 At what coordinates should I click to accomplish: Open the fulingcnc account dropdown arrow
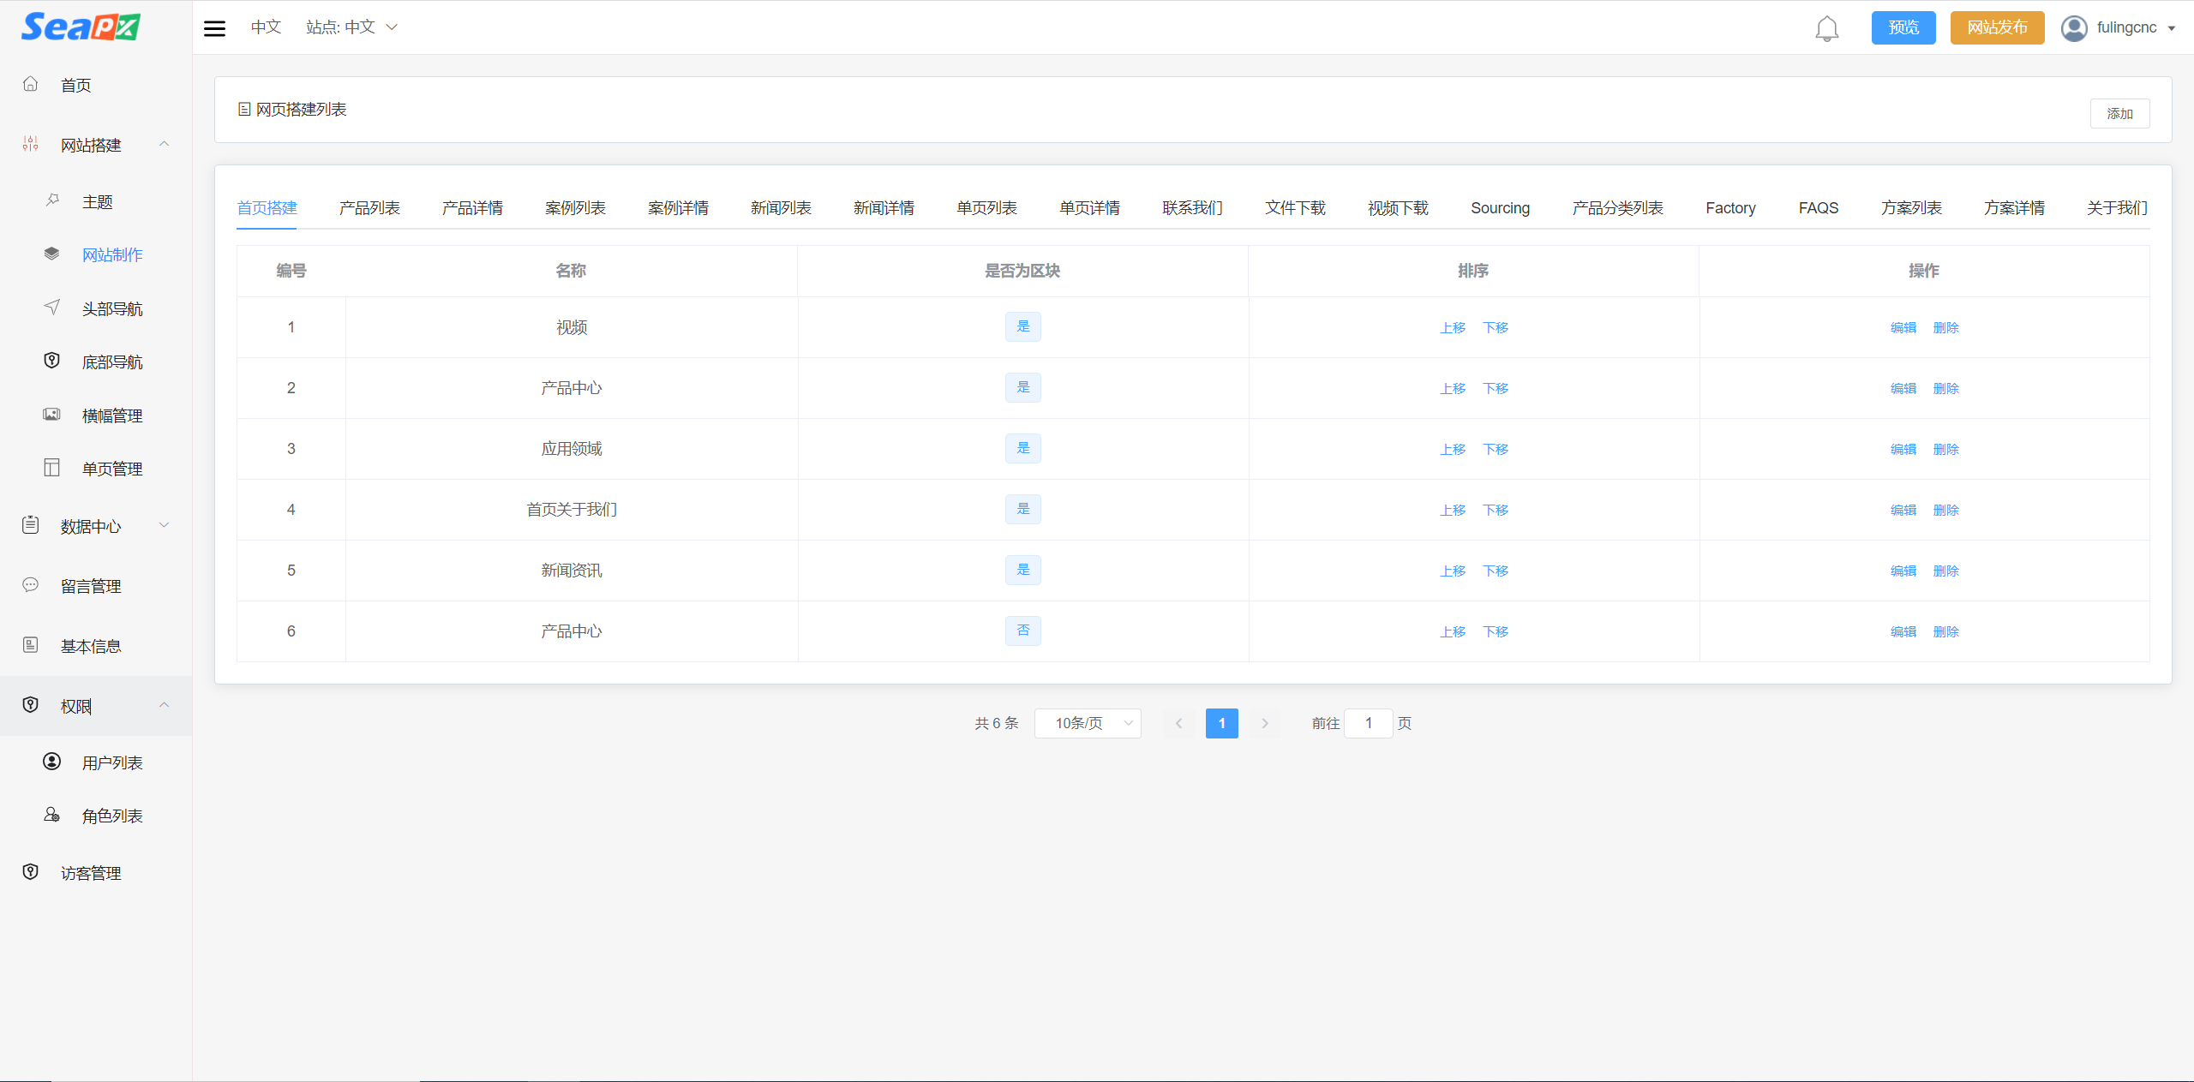[2172, 28]
